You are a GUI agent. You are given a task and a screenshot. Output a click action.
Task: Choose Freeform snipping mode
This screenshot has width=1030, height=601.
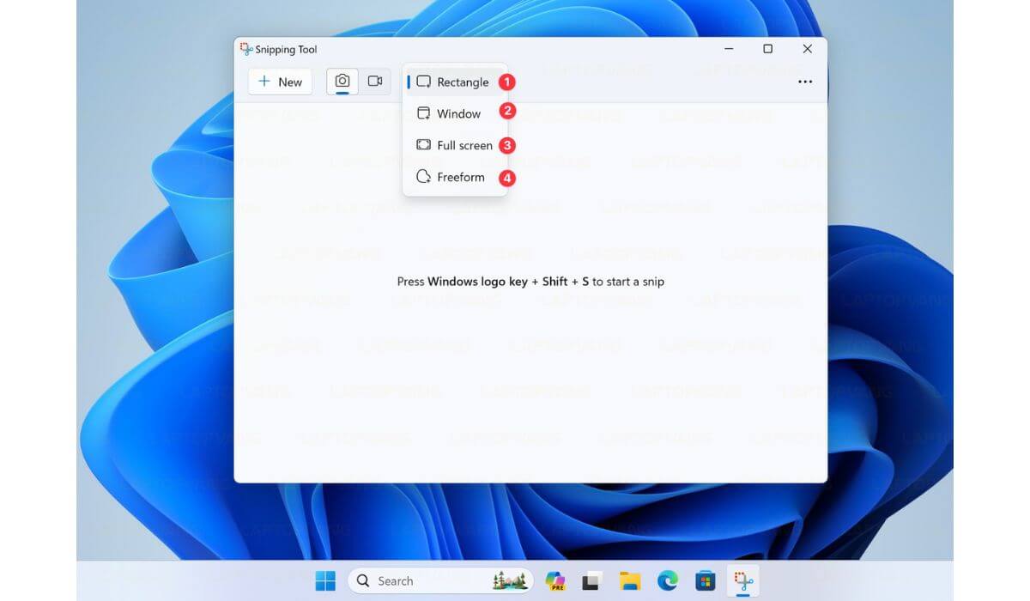(455, 177)
